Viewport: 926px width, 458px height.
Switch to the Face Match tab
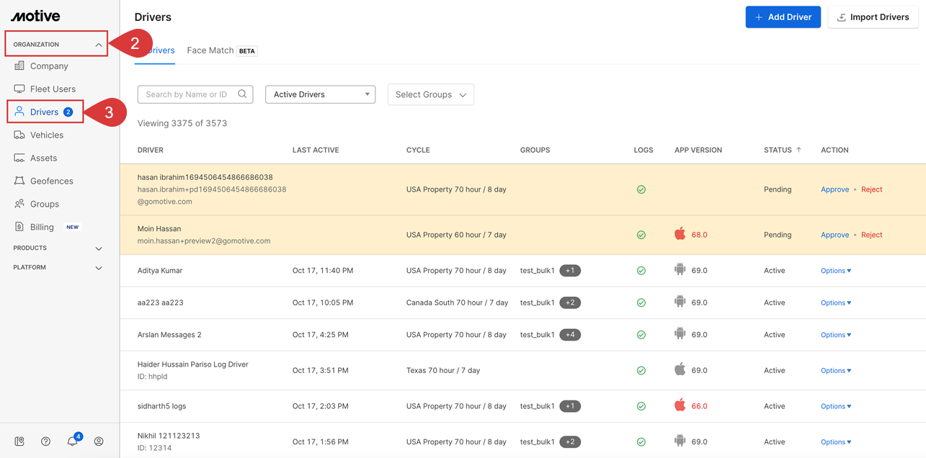221,50
